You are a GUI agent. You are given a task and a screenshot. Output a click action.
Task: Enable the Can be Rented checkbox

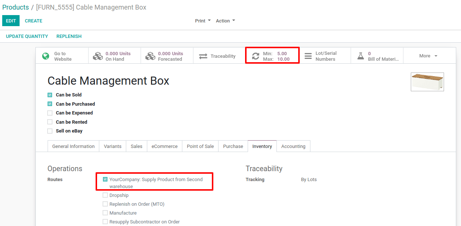click(50, 122)
